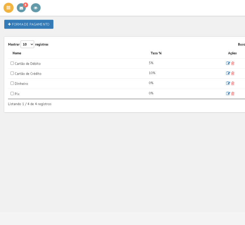This screenshot has width=245, height=225.
Task: Tick the Dinheiro checkbox
Action: coord(12,83)
